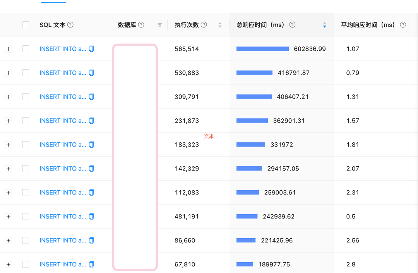Expand the row with 481,191 executions
Image resolution: width=418 pixels, height=273 pixels.
pos(9,217)
